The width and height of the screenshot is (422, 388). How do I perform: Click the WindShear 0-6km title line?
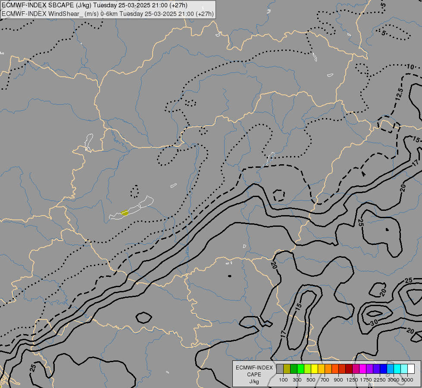point(108,14)
